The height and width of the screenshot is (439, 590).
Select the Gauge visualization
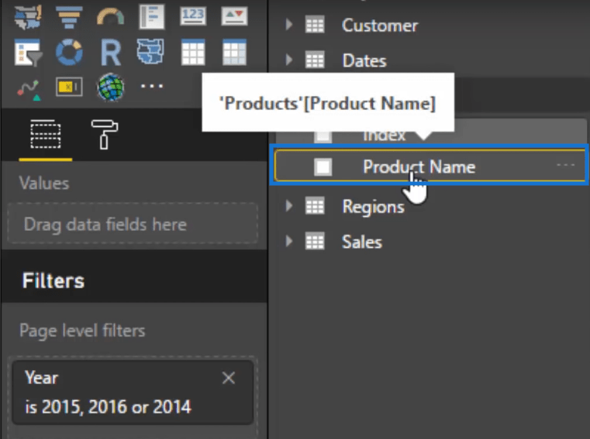coord(110,17)
